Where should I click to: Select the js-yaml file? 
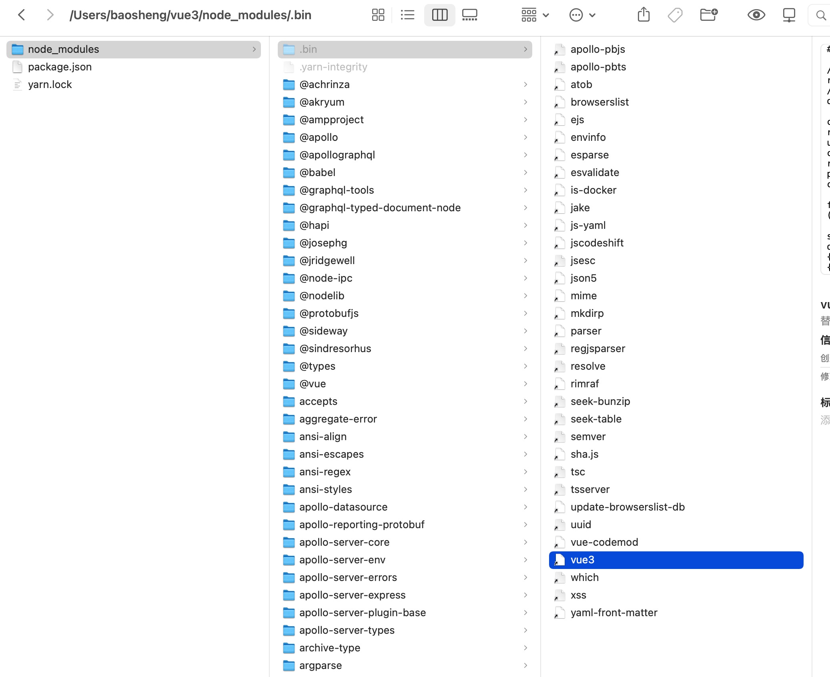[676, 225]
